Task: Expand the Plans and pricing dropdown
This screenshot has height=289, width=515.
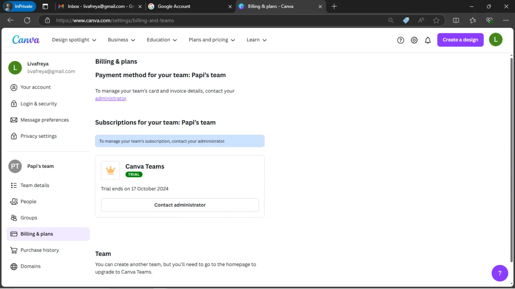Action: coord(212,40)
